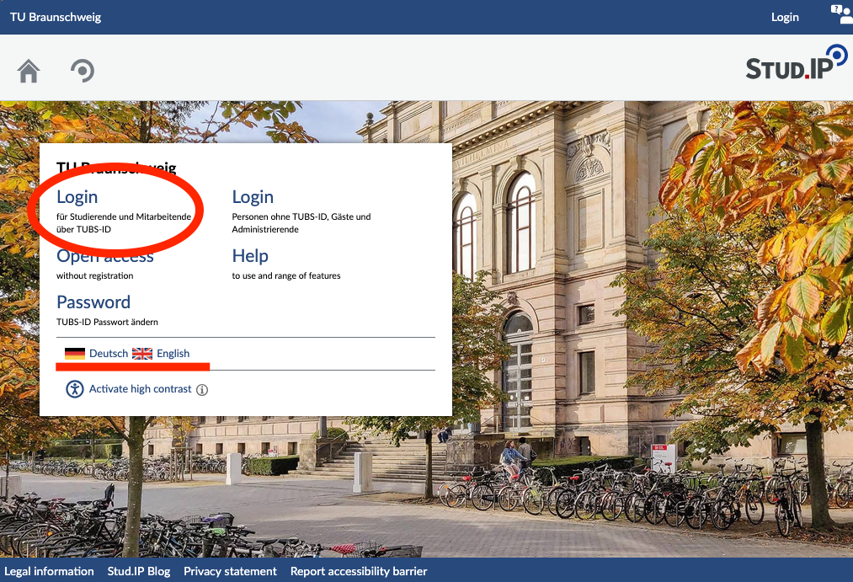The height and width of the screenshot is (582, 853).
Task: Open TU Braunschweig title in top bar
Action: coord(56,17)
